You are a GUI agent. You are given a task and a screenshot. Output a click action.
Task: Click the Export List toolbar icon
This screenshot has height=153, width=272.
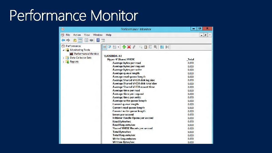point(86,40)
